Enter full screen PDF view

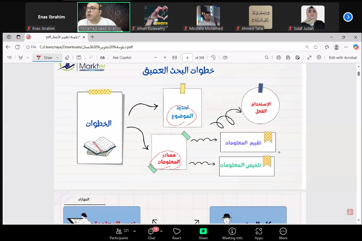[x=309, y=57]
